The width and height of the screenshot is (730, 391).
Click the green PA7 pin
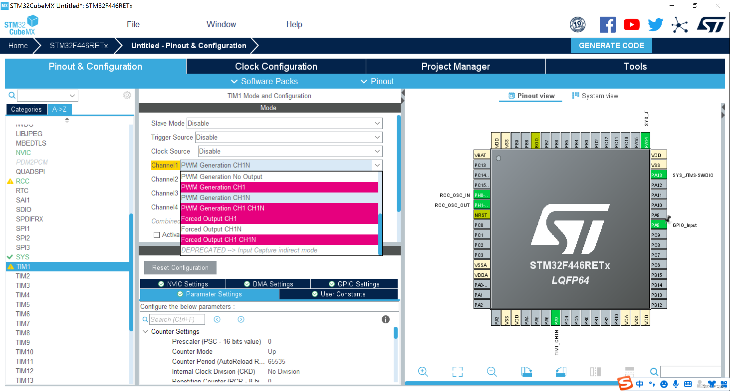[x=556, y=318]
